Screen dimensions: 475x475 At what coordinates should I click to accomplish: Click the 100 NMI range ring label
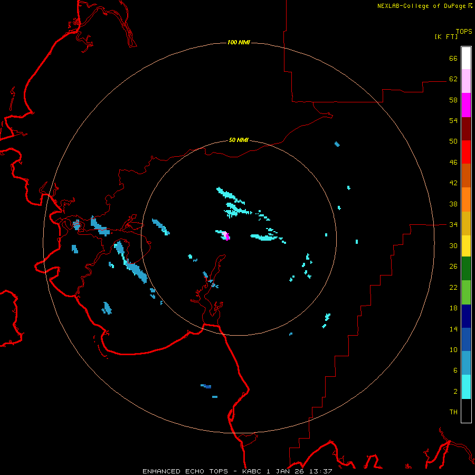point(239,42)
